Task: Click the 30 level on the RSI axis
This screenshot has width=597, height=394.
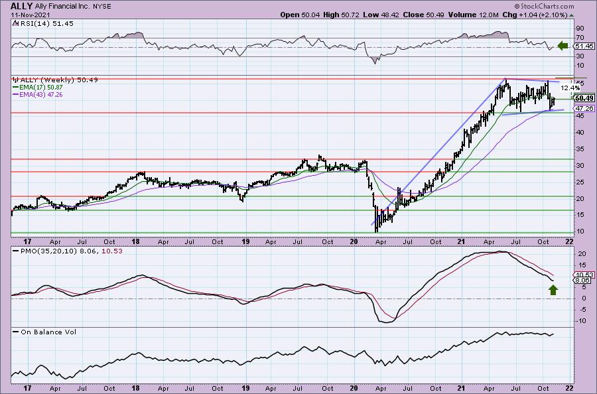Action: coord(580,56)
